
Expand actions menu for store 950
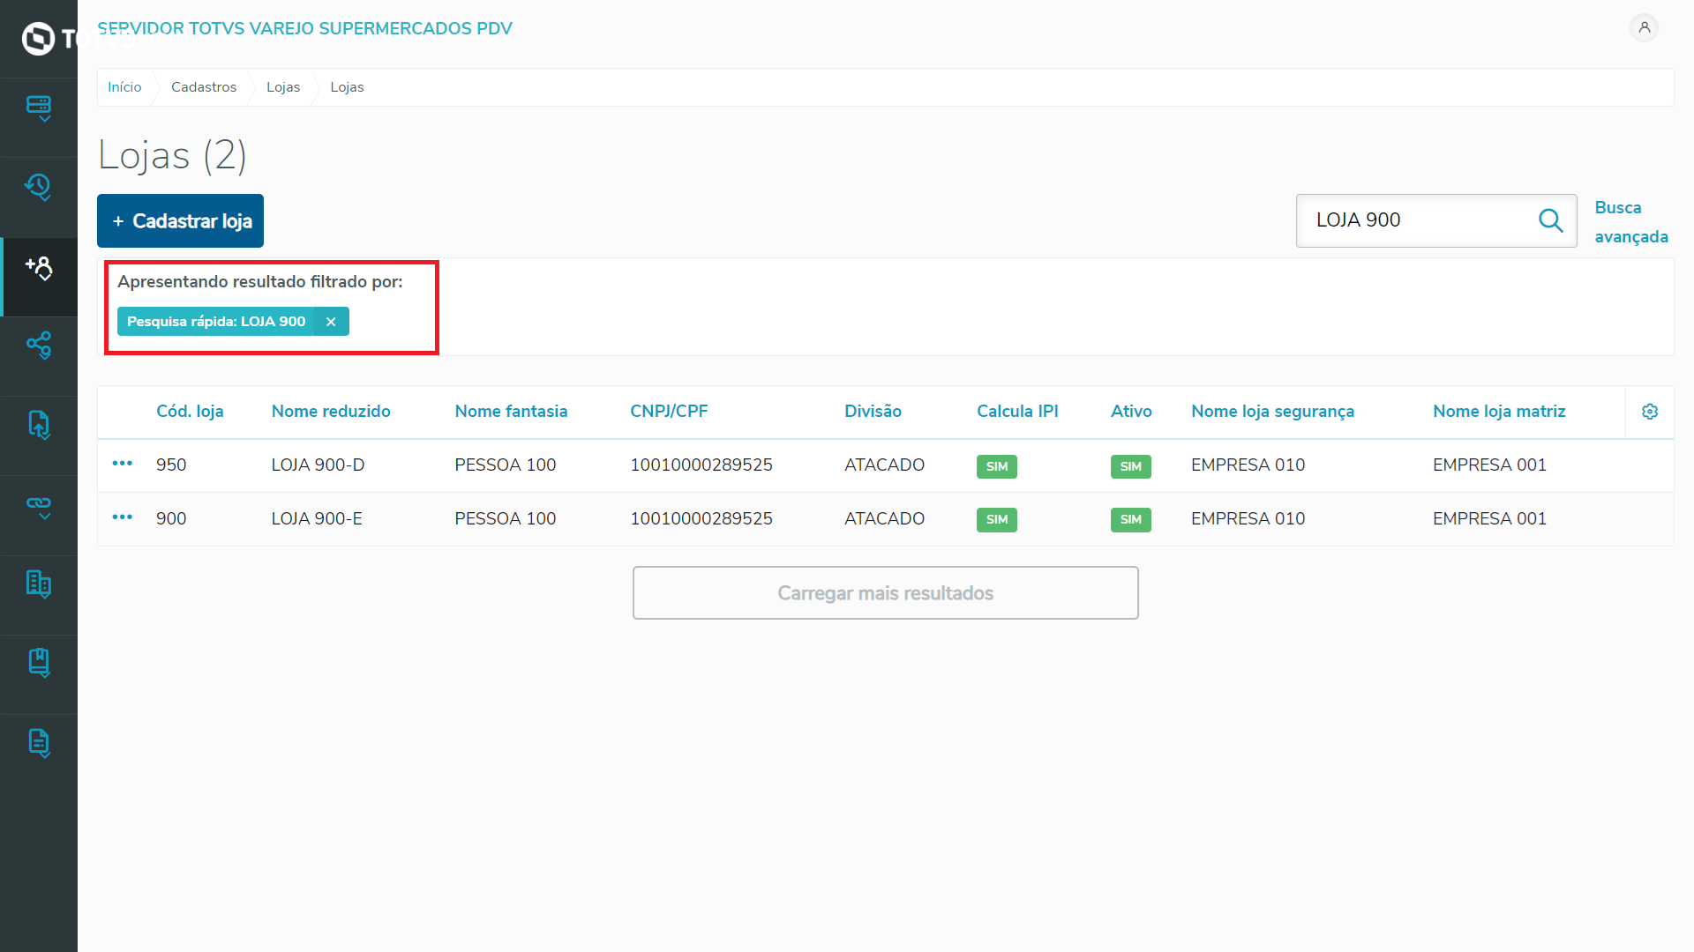(123, 464)
